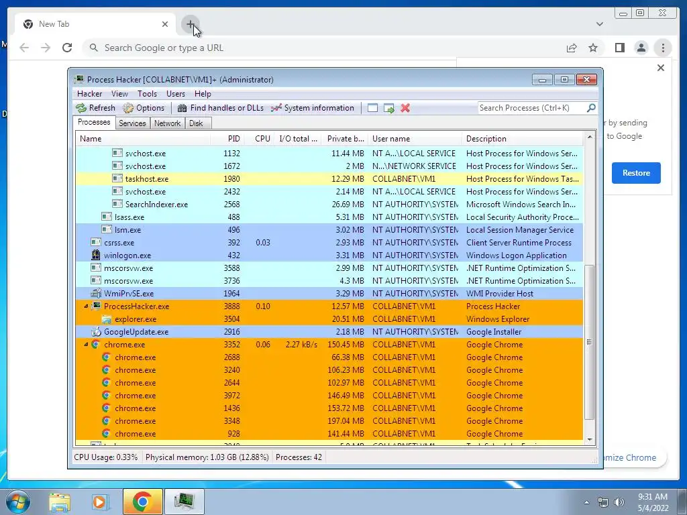Click process list vertical scrollbar thumb

(x=589, y=341)
